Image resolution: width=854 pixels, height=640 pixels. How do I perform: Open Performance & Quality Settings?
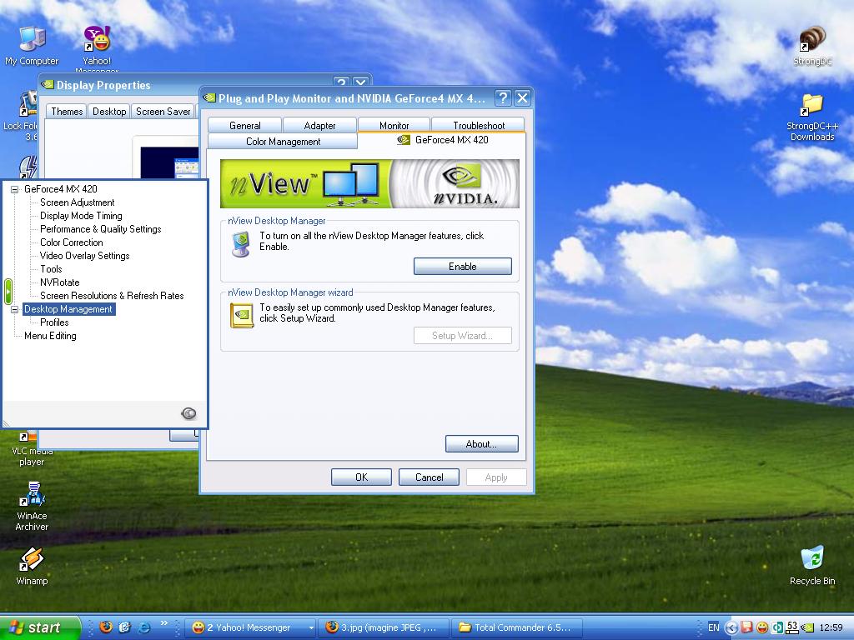(101, 229)
